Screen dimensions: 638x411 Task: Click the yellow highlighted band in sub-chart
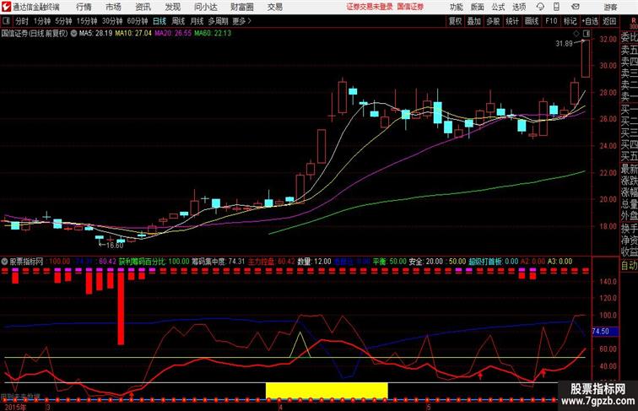click(327, 390)
